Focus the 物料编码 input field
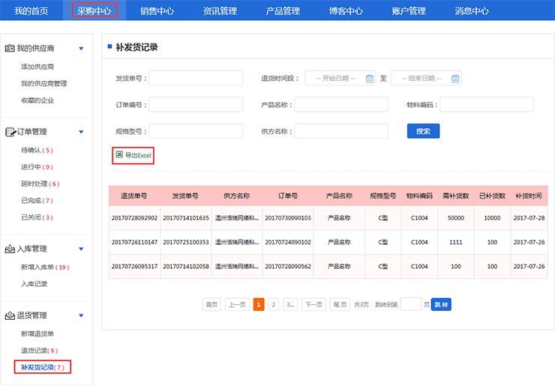Image resolution: width=555 pixels, height=385 pixels. coord(487,105)
